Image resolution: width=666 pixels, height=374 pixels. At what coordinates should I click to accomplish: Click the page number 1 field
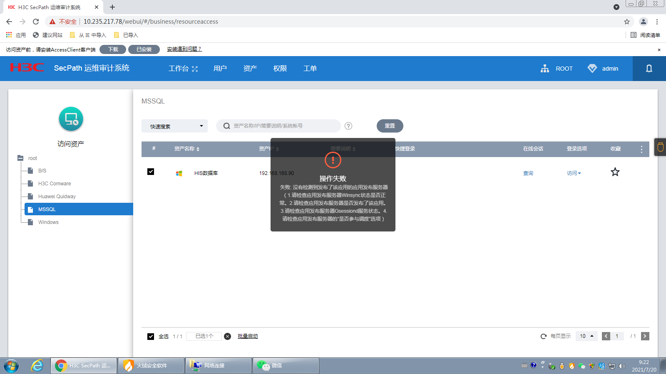(x=617, y=336)
